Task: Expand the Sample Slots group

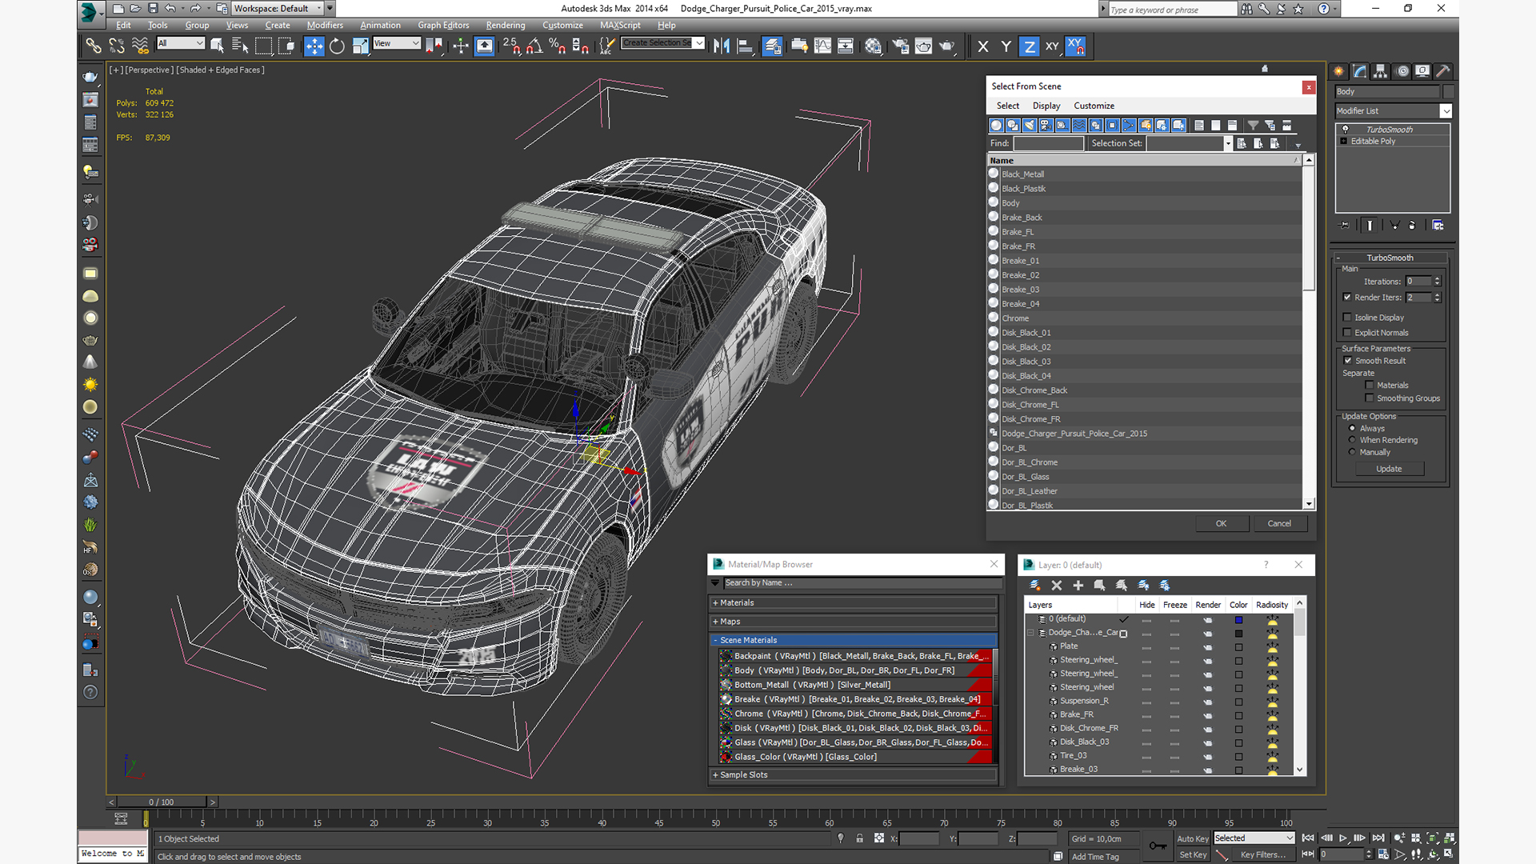Action: pyautogui.click(x=854, y=775)
